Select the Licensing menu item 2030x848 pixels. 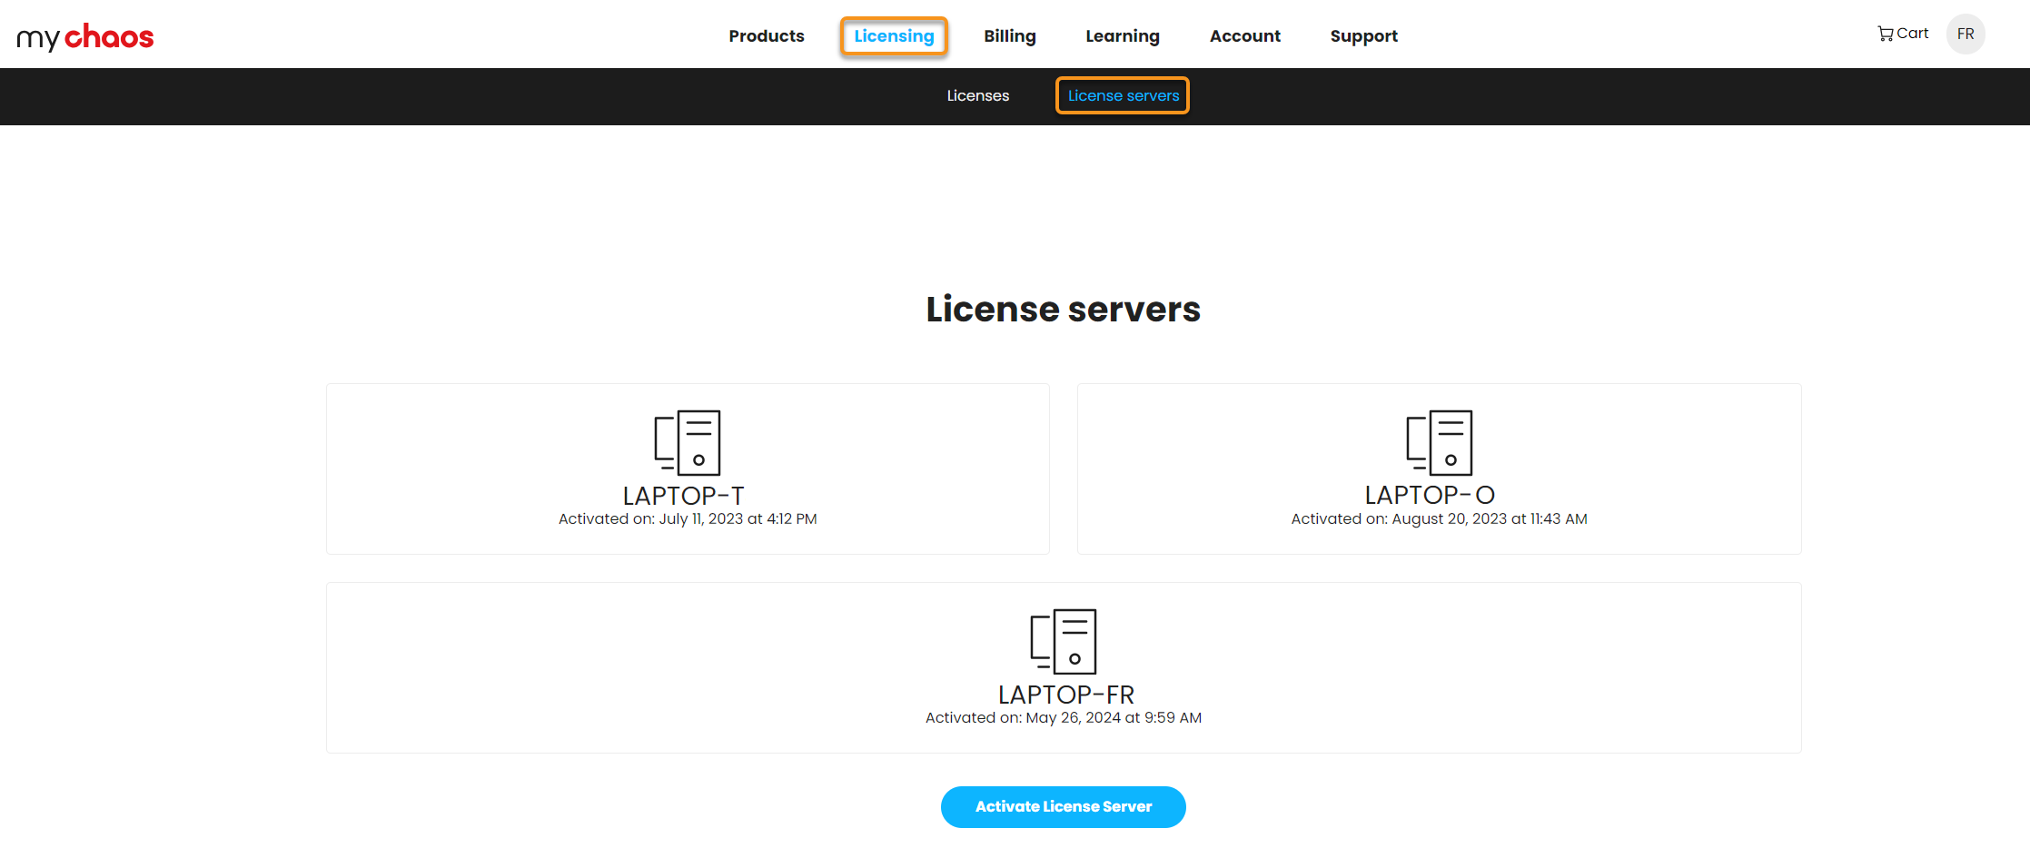894,36
